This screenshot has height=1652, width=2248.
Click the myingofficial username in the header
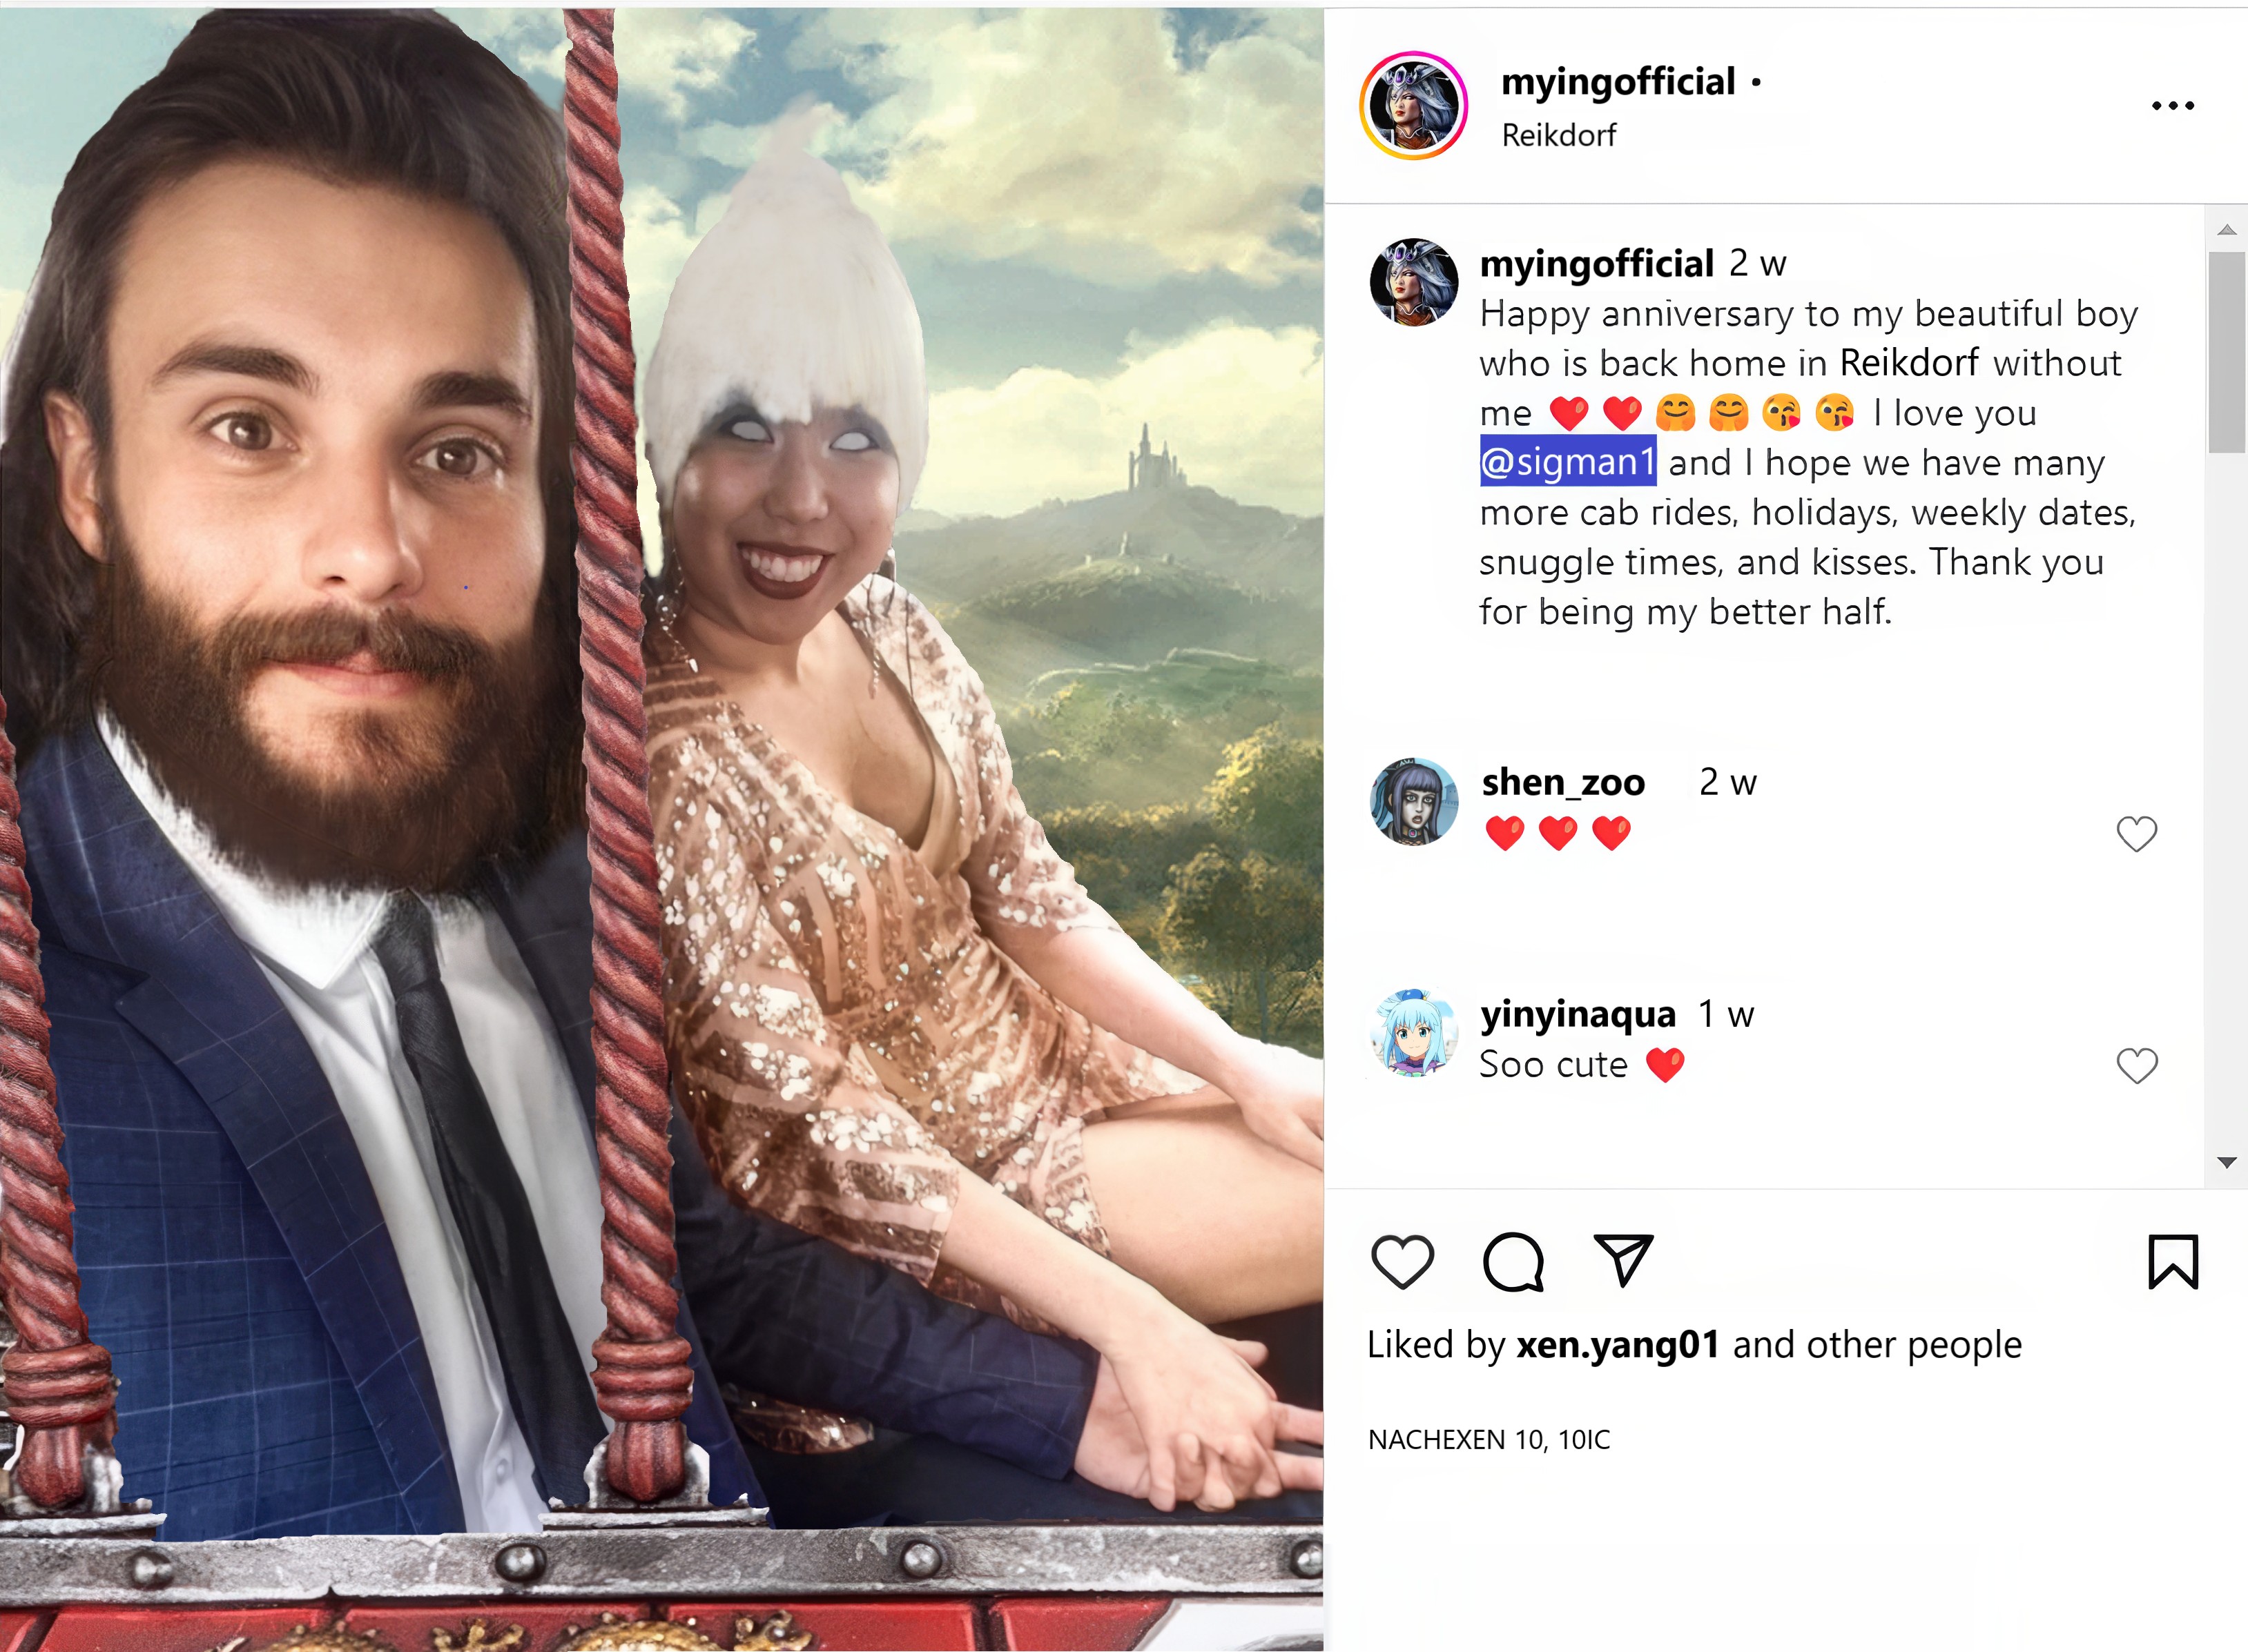pos(1618,82)
